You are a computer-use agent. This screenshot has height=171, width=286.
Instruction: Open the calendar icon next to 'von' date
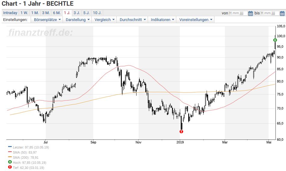coord(251,13)
